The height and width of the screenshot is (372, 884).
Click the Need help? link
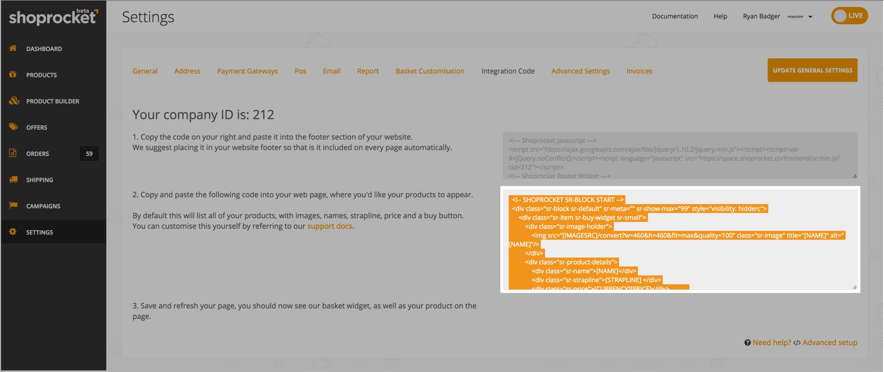772,343
